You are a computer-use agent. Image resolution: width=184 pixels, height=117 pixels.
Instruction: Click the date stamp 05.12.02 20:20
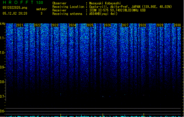coord(15,13)
